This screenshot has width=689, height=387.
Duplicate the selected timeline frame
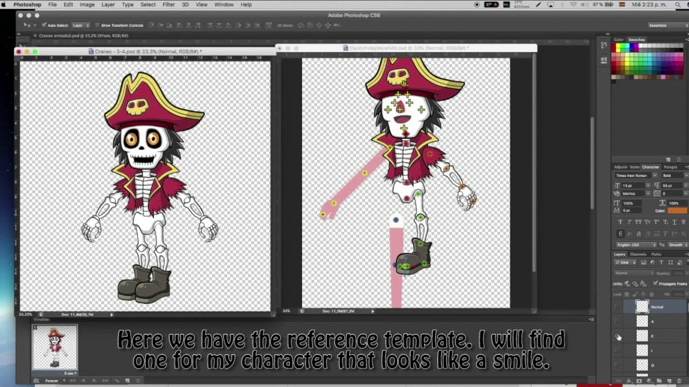pyautogui.click(x=128, y=381)
